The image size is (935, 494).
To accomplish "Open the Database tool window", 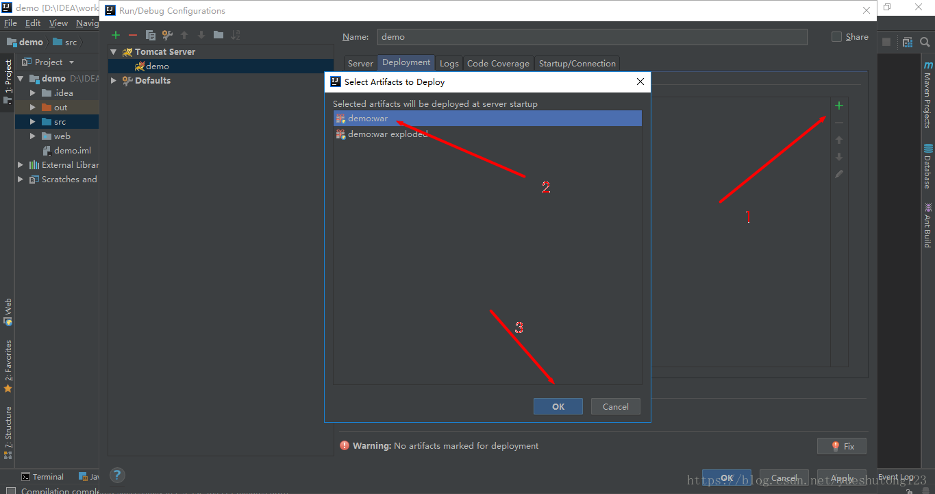I will (928, 166).
